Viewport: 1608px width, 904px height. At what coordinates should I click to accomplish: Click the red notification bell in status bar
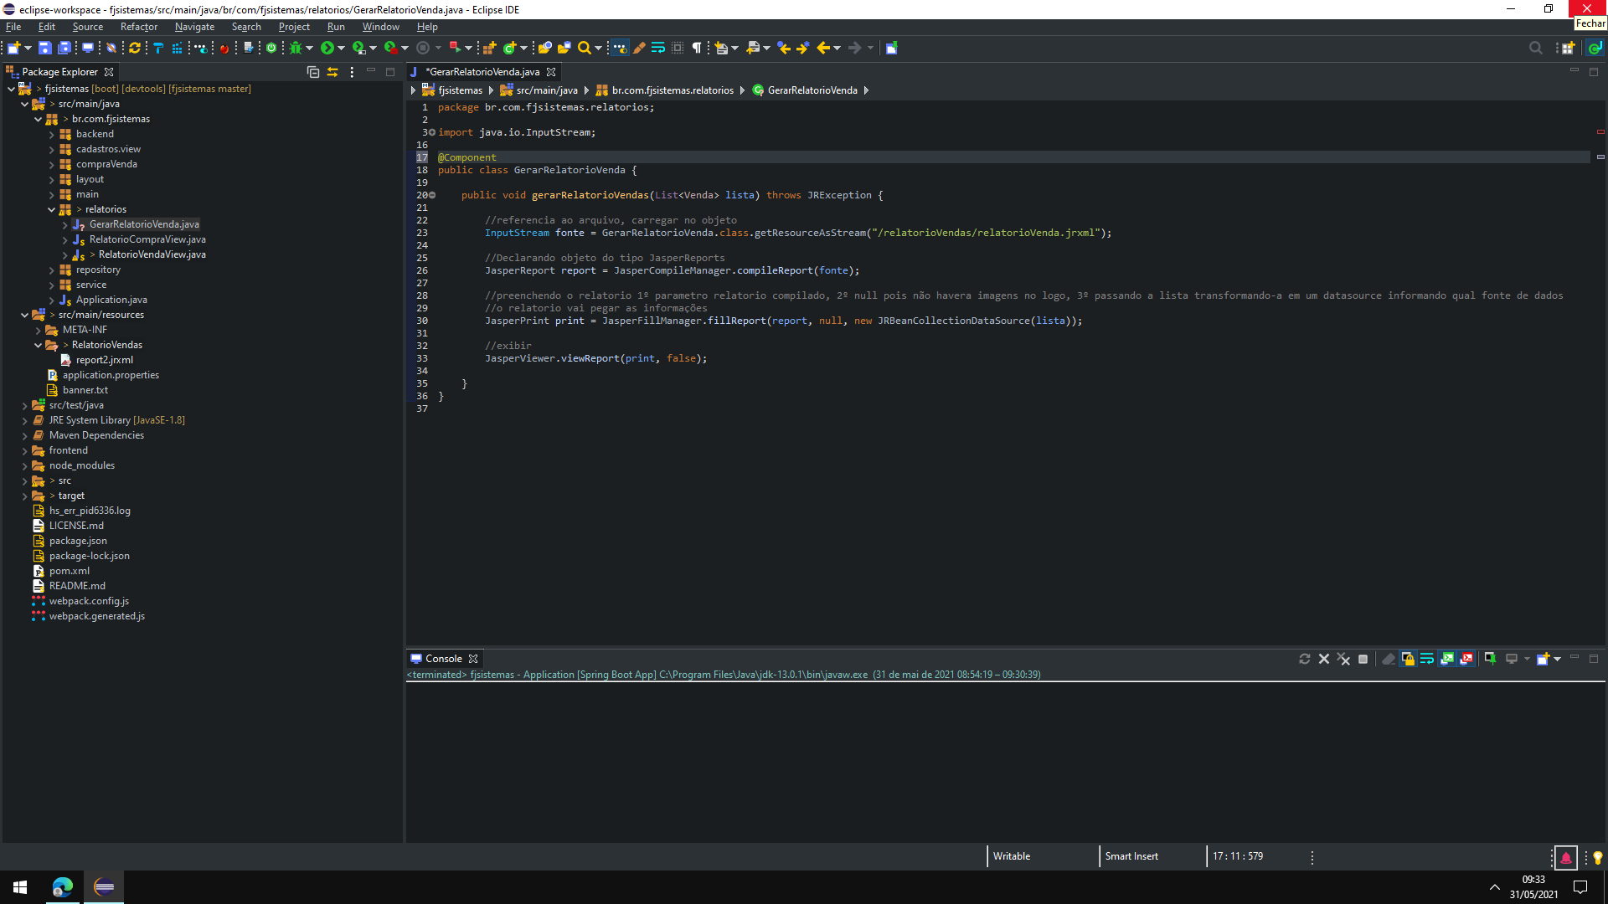(1566, 857)
